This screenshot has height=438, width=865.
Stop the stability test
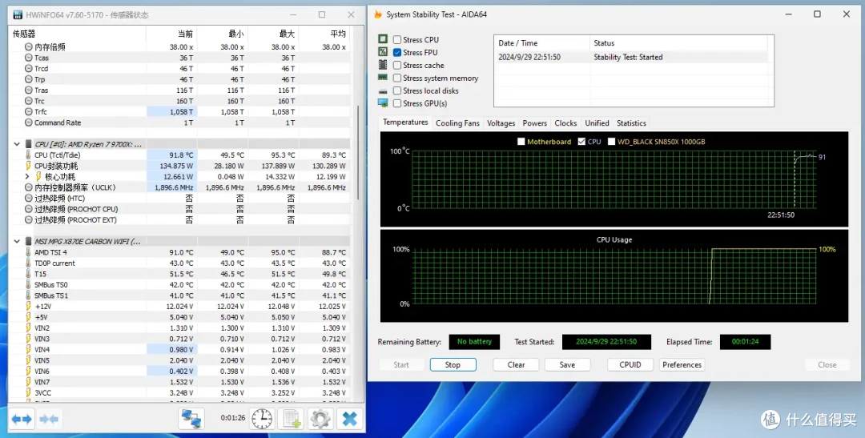pyautogui.click(x=453, y=364)
